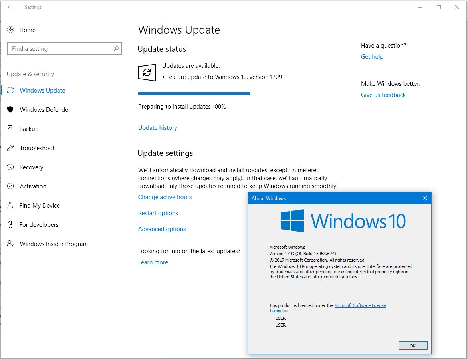Click Change active hours
468x359 pixels.
[x=165, y=197]
